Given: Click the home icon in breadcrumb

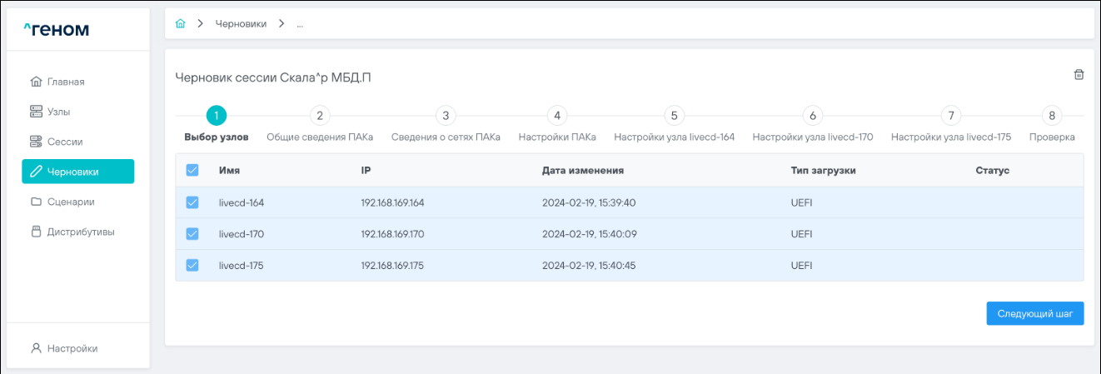Looking at the screenshot, I should (x=180, y=24).
